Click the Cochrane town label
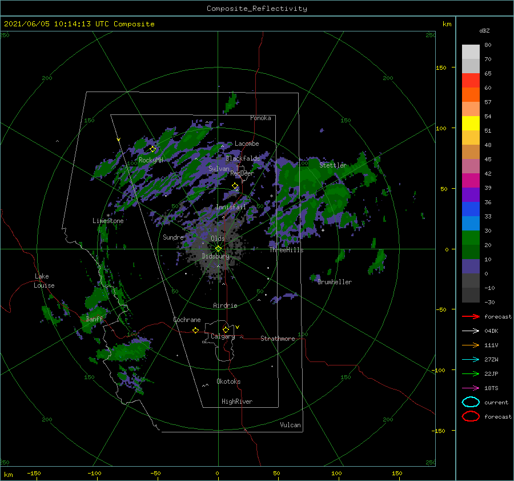This screenshot has height=481, width=514. tap(187, 320)
